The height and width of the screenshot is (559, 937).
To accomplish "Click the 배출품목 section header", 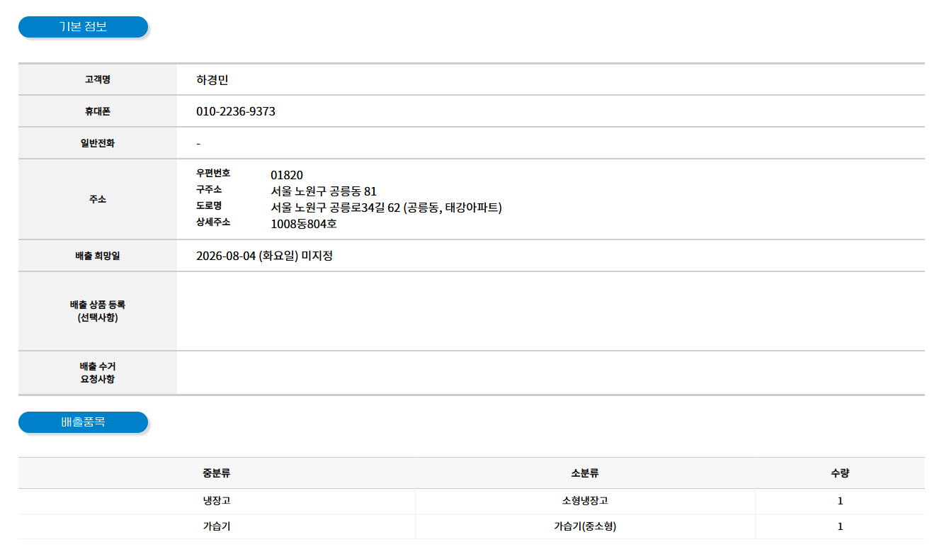I will (83, 422).
